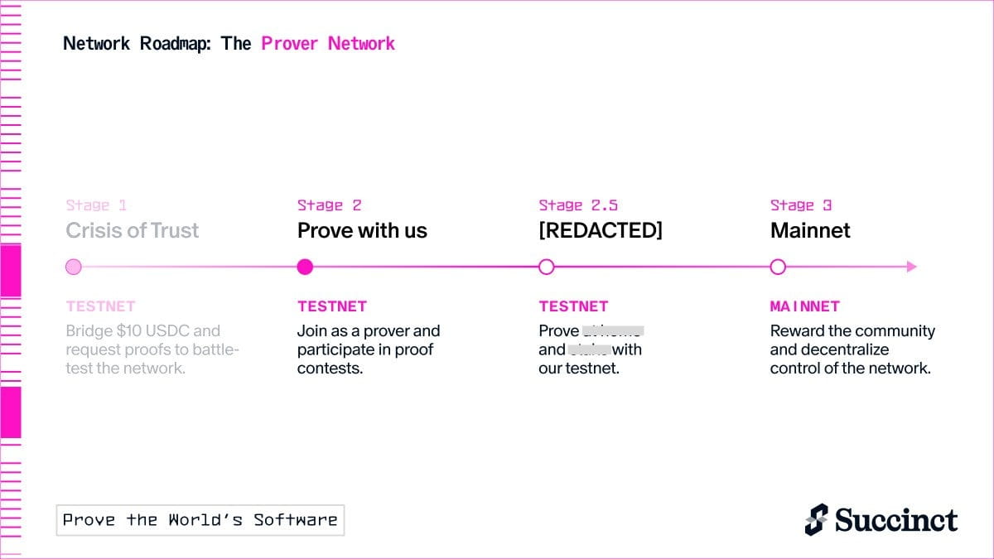Click the Succinct logo icon

pos(816,519)
